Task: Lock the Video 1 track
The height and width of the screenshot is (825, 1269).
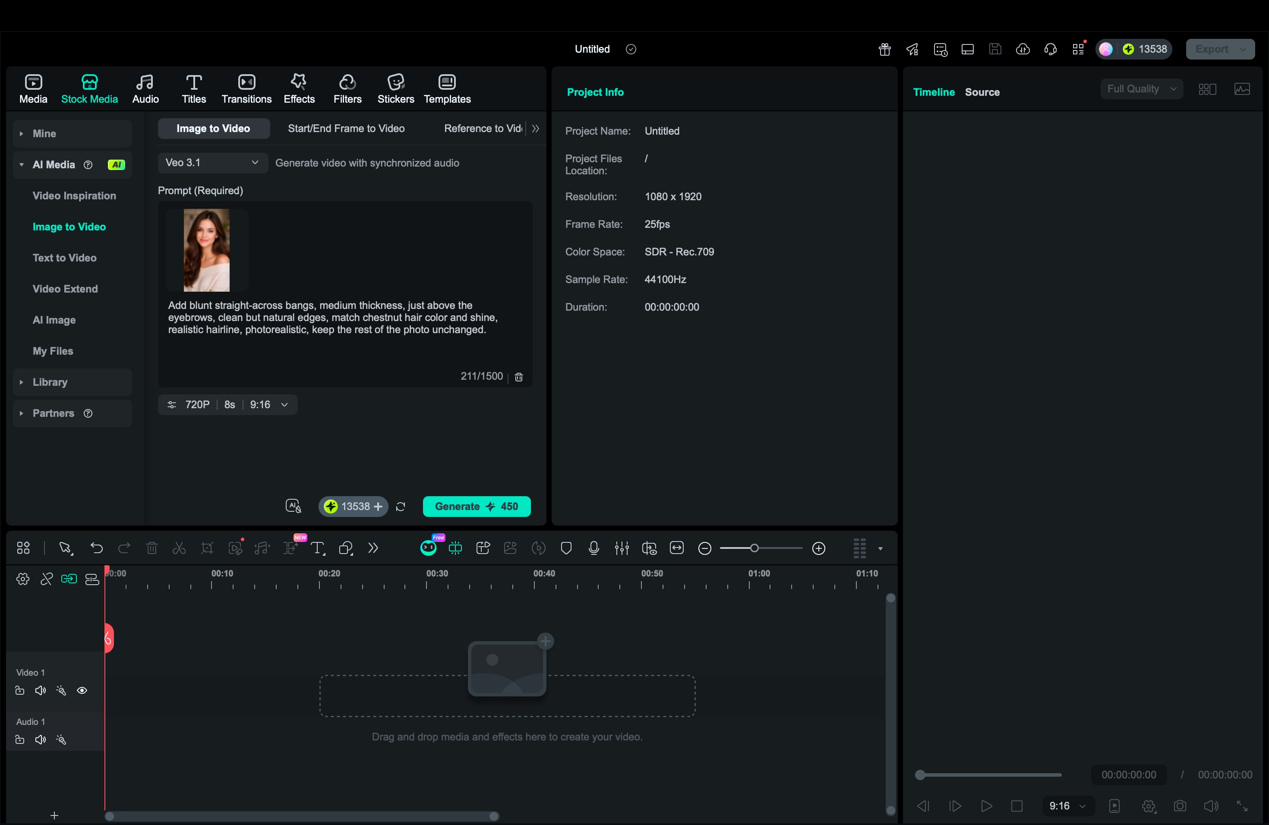Action: click(x=19, y=691)
